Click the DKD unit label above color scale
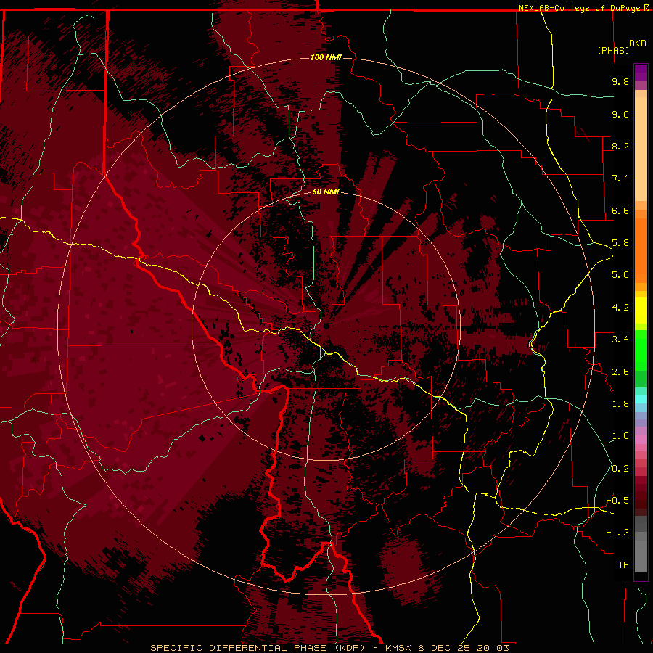 637,44
